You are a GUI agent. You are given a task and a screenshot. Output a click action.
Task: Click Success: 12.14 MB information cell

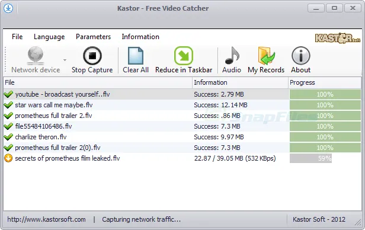pyautogui.click(x=220, y=105)
